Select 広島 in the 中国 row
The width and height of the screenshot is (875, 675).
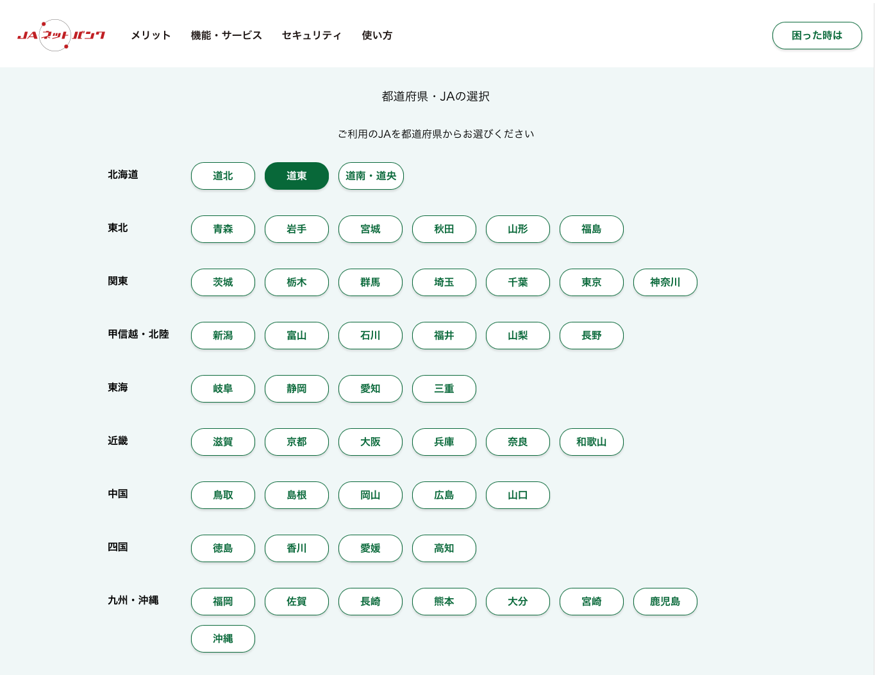[x=444, y=495]
